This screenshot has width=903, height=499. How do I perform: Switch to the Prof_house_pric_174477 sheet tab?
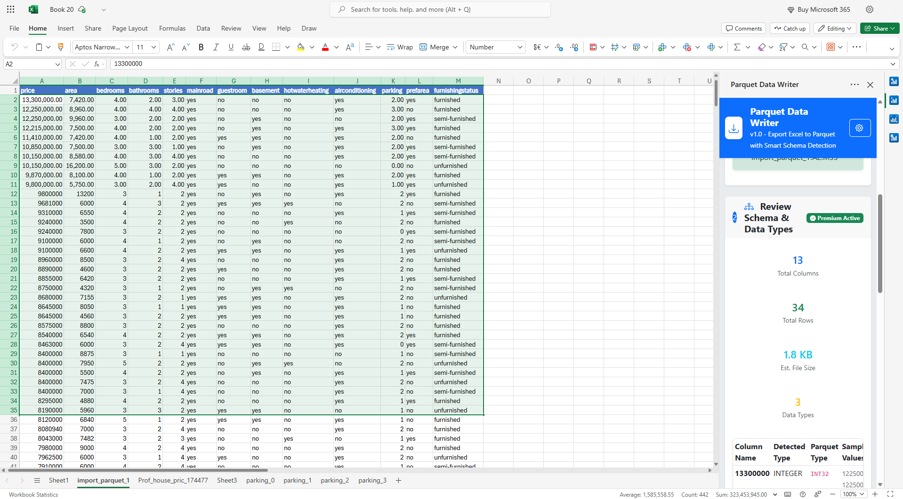pos(173,480)
